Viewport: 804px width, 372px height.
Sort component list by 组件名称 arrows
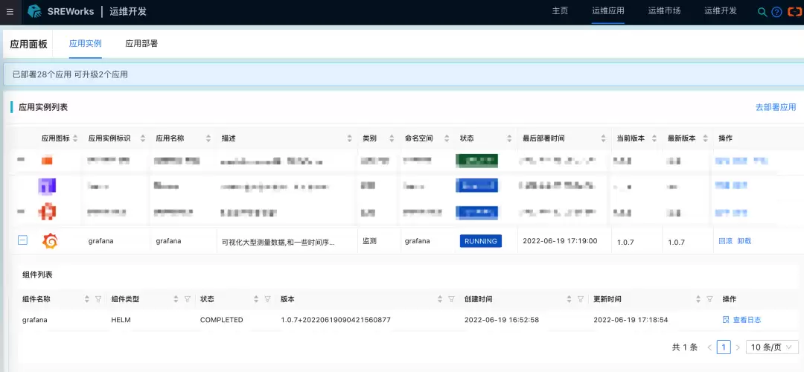pyautogui.click(x=86, y=299)
